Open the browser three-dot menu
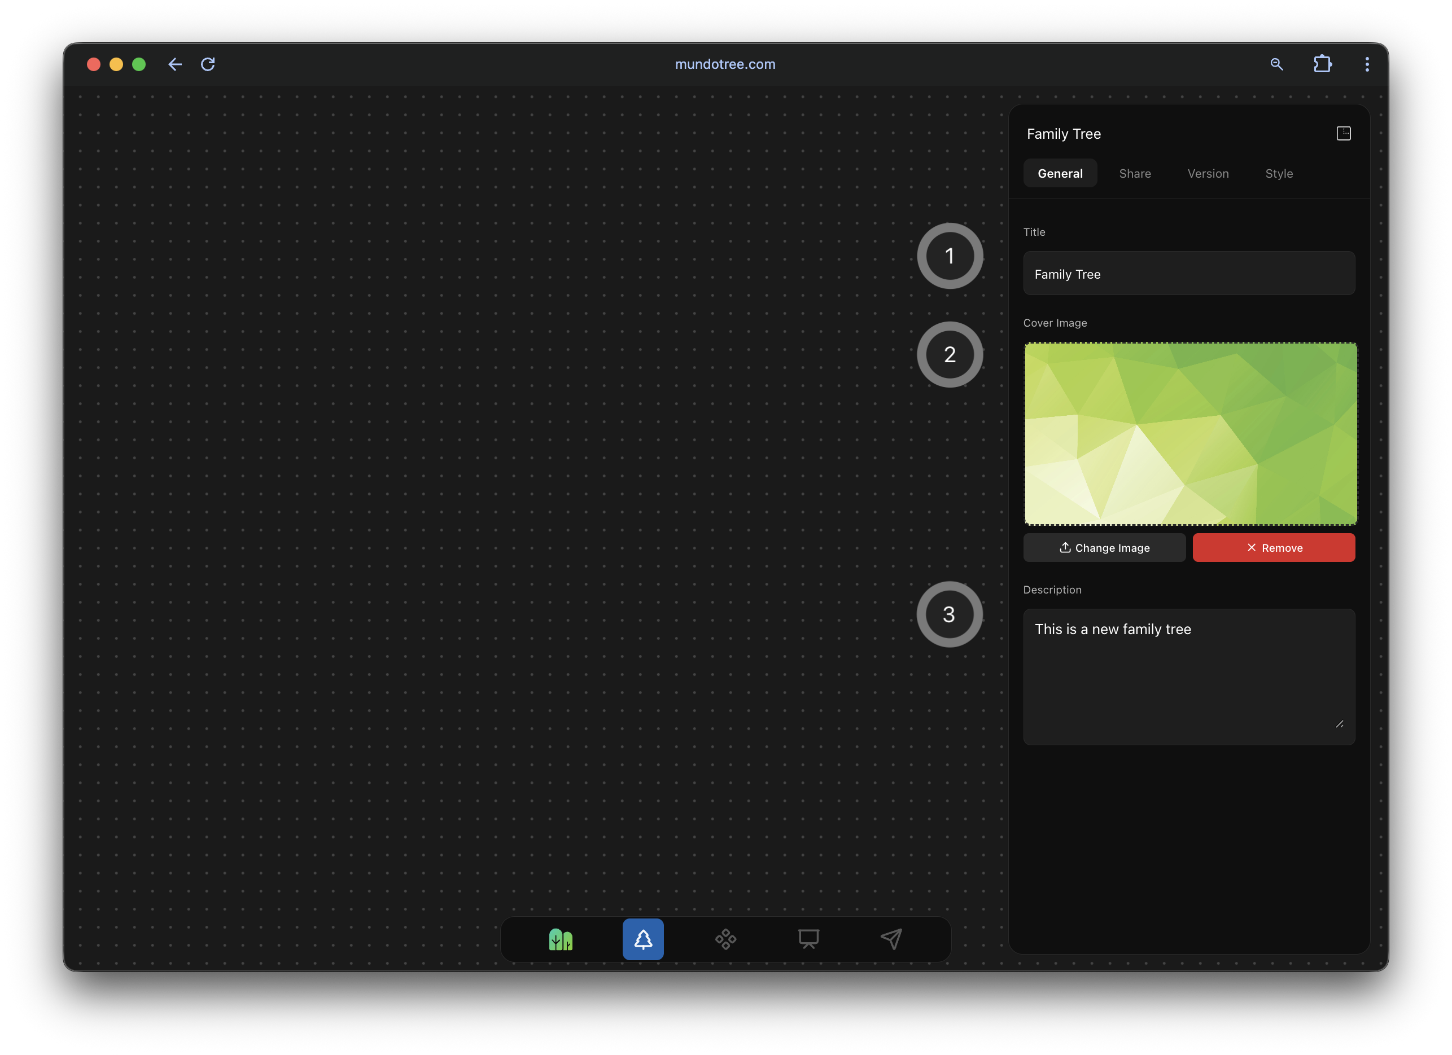The width and height of the screenshot is (1452, 1055). point(1367,64)
